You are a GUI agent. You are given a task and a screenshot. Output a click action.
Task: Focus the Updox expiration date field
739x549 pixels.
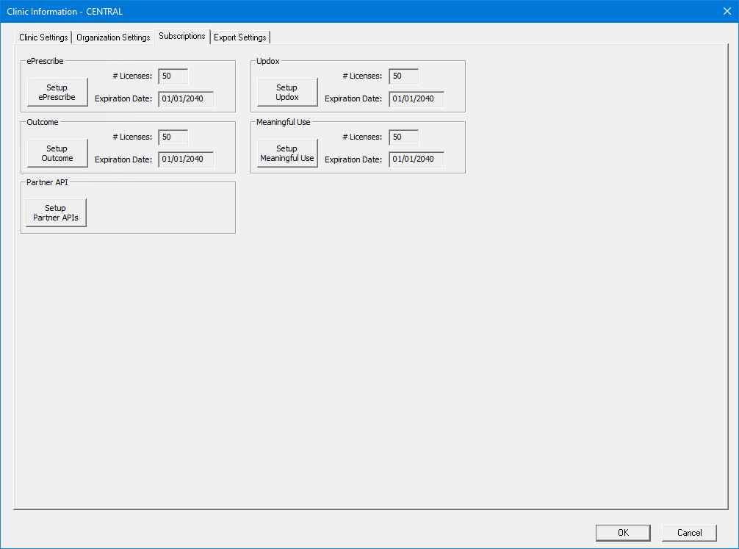click(x=417, y=99)
